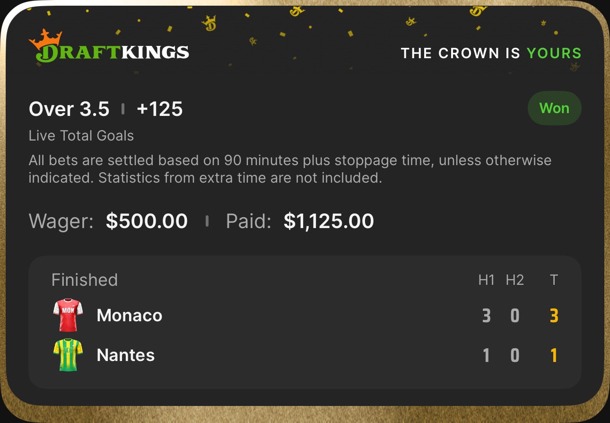Click THE CROWN IS YOURS banner text
This screenshot has width=610, height=423.
[x=491, y=53]
